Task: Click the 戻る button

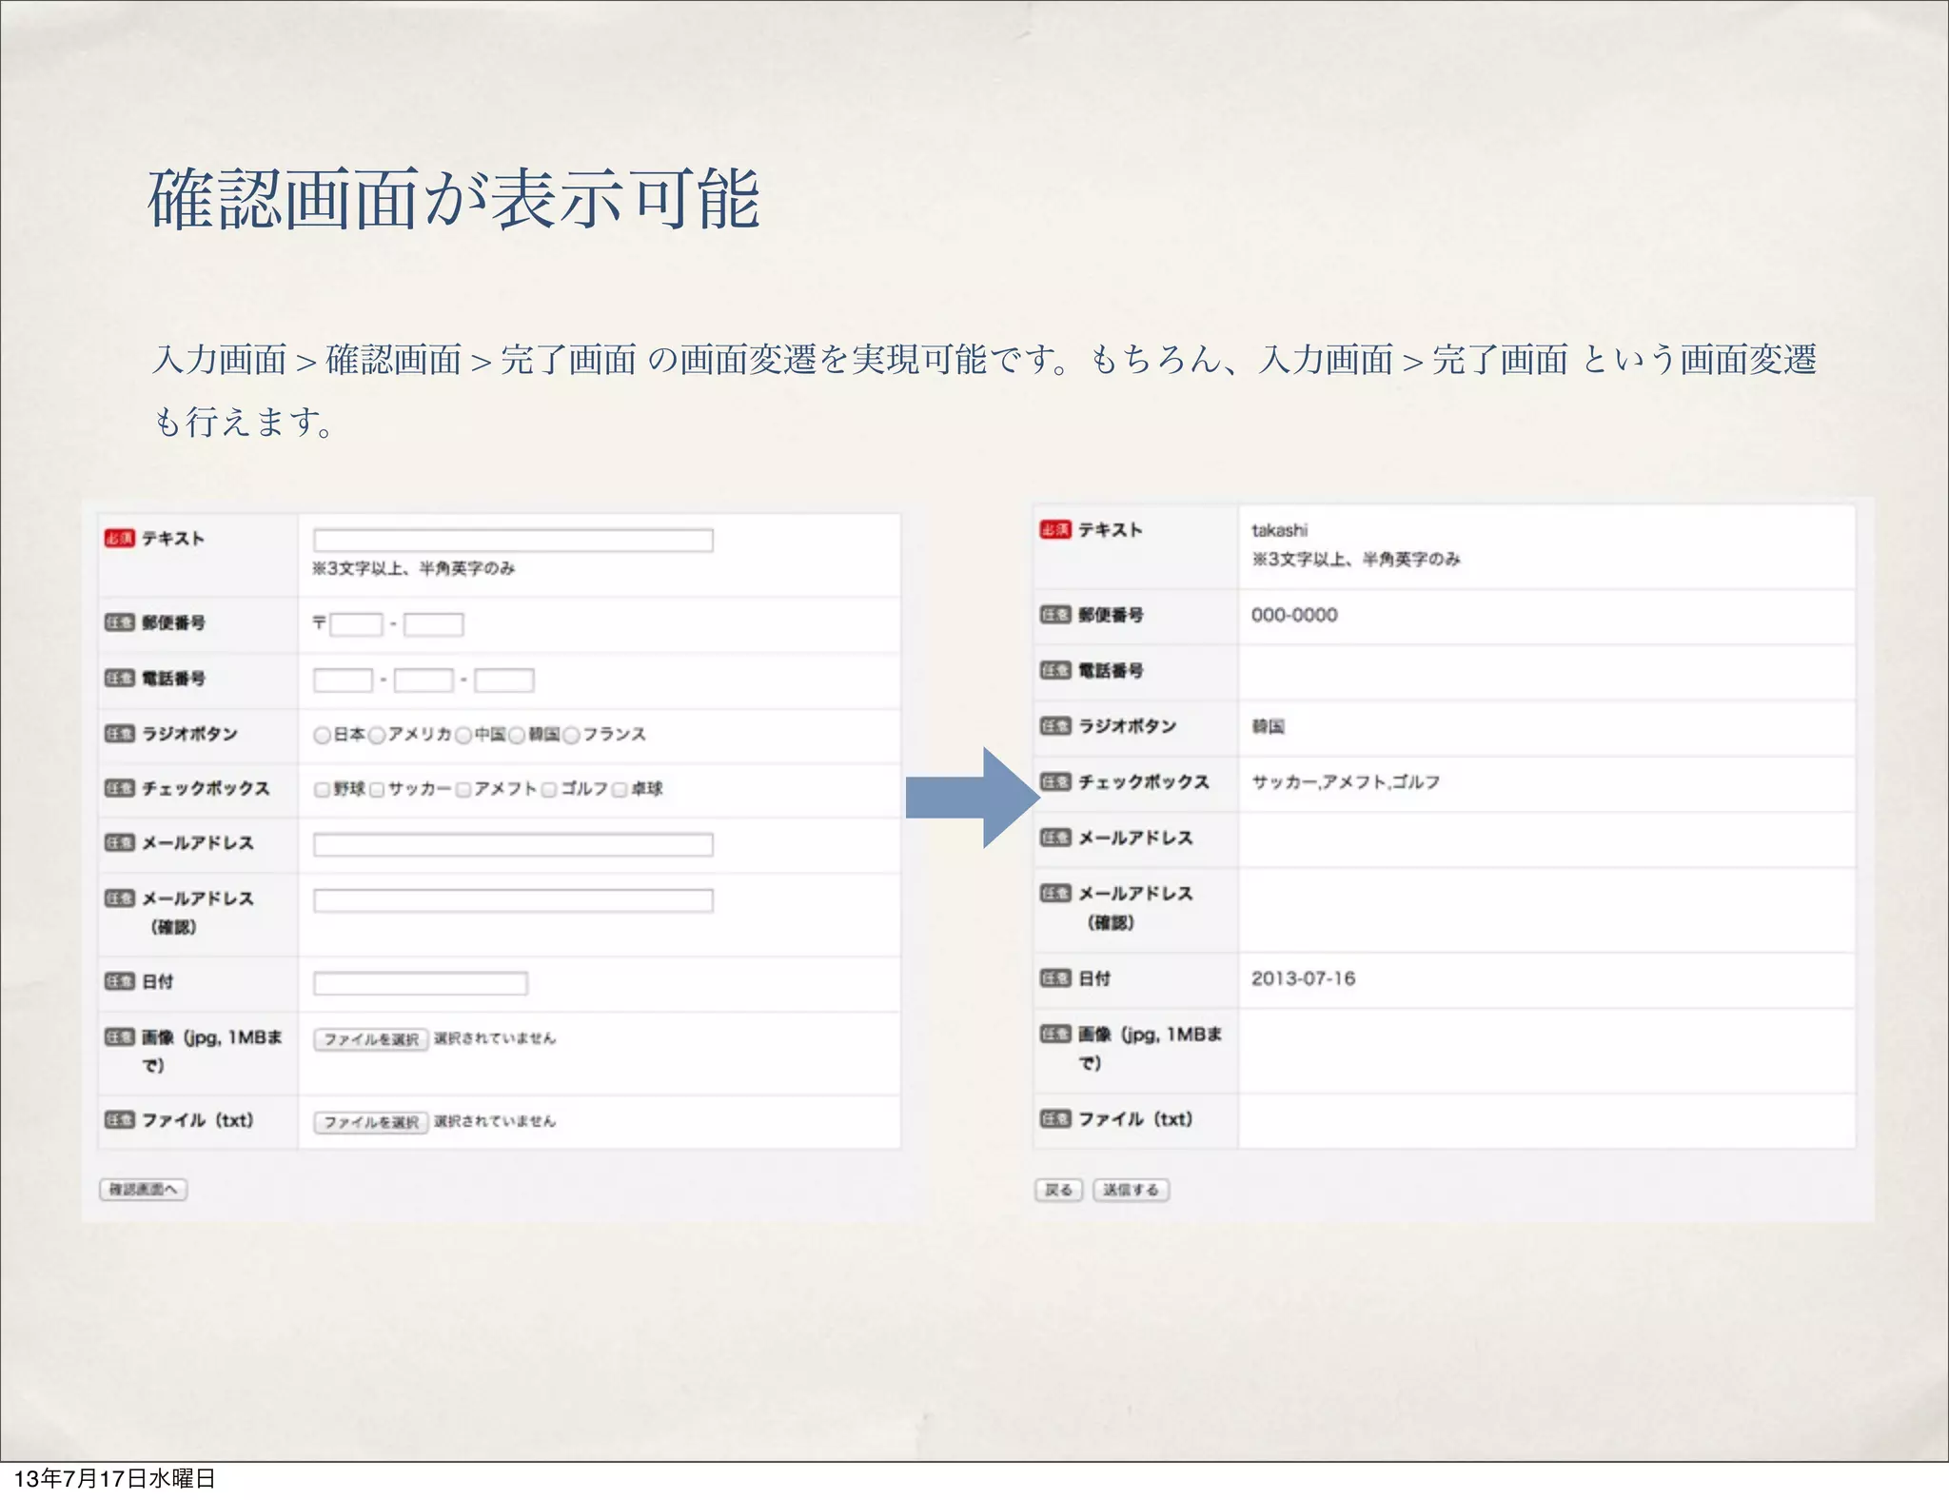Action: [x=1058, y=1190]
